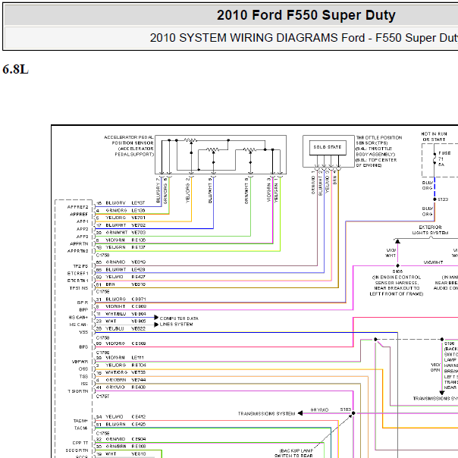Click the 'FUSE 71 5A' label
Viewport: 458px width, 458px height.
[x=444, y=159]
